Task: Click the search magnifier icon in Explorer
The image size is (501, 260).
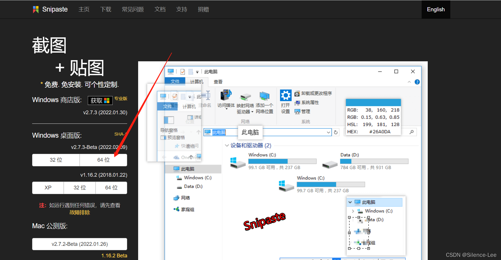Action: [x=412, y=132]
